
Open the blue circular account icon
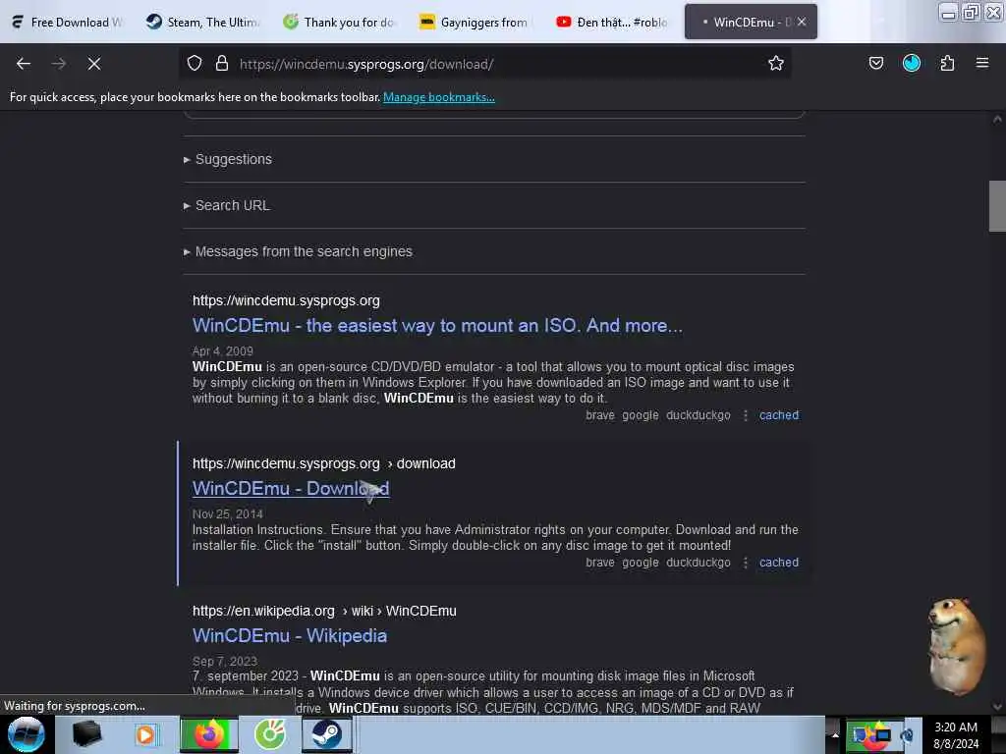[x=911, y=64]
